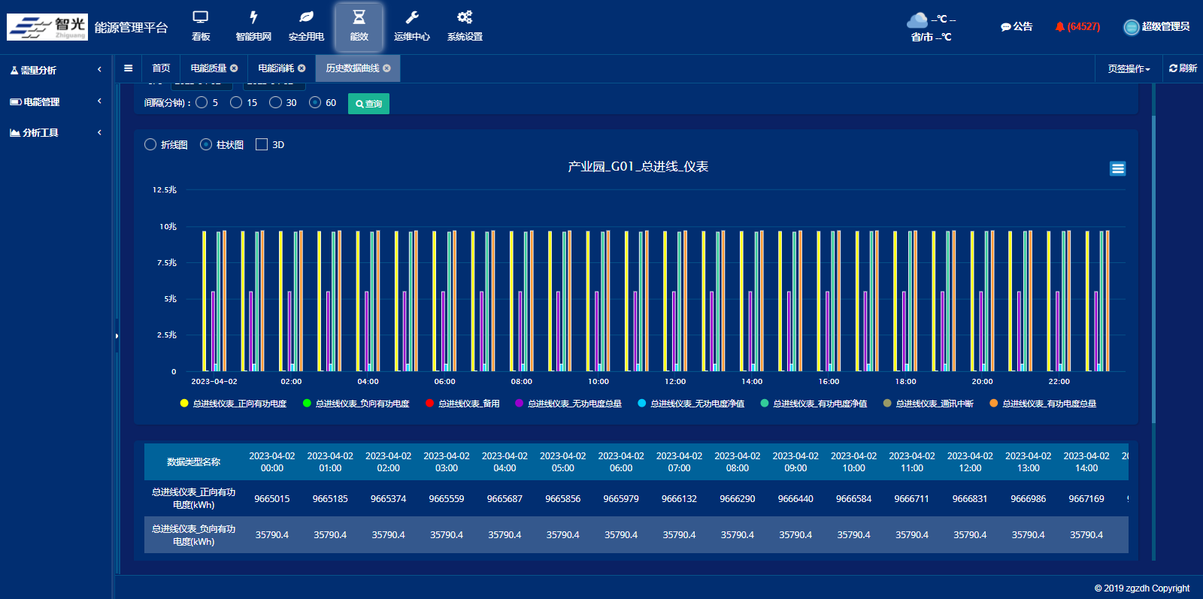The image size is (1203, 599).
Task: Select the 5 minute interval radio
Action: pyautogui.click(x=202, y=103)
